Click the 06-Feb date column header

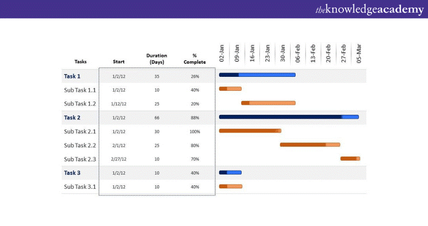tap(298, 53)
